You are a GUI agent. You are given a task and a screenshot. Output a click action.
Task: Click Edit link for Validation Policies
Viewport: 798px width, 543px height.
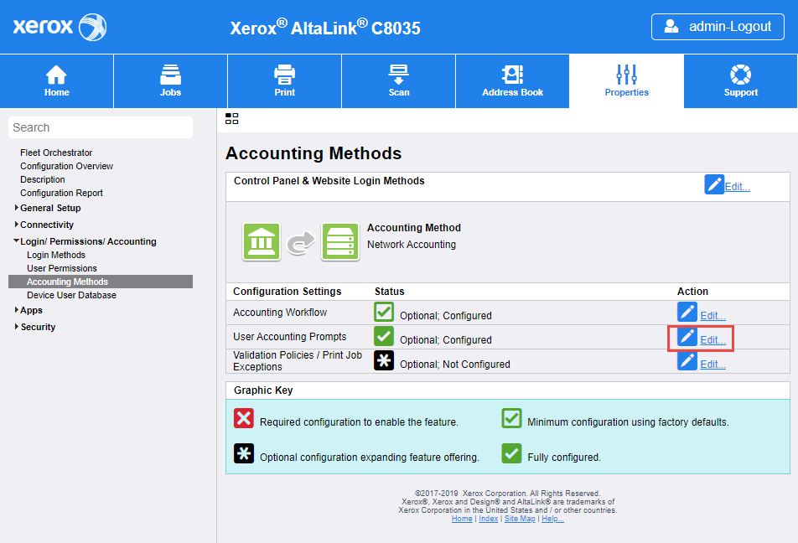(713, 365)
